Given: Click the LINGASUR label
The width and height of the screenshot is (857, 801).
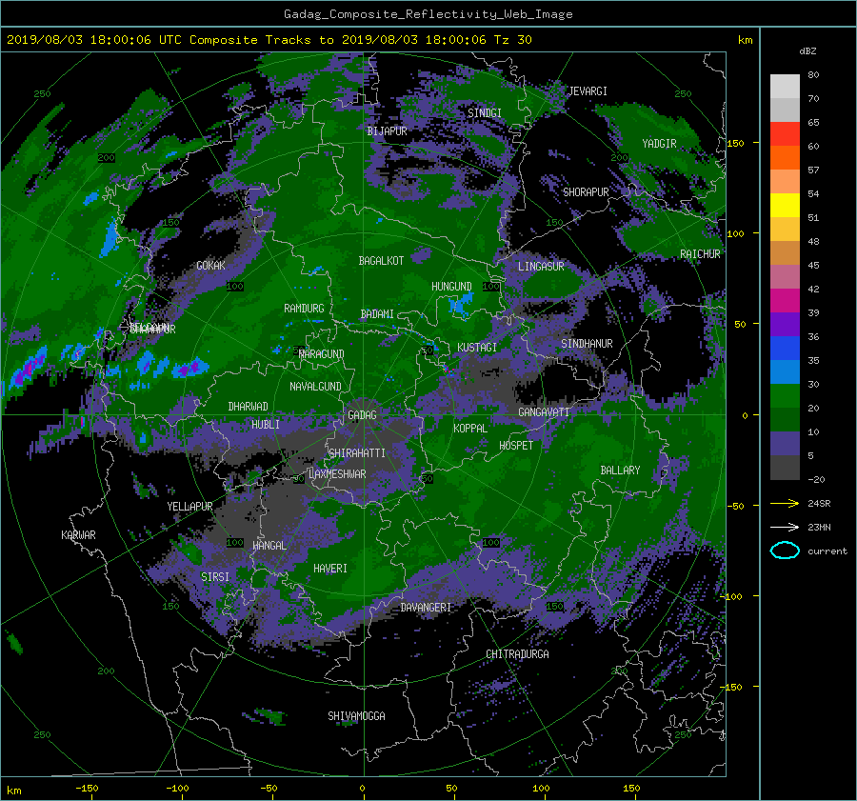Looking at the screenshot, I should point(541,267).
